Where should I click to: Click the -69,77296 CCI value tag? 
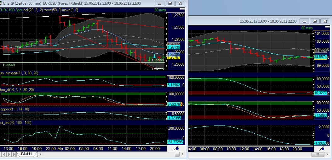[x=175, y=141]
